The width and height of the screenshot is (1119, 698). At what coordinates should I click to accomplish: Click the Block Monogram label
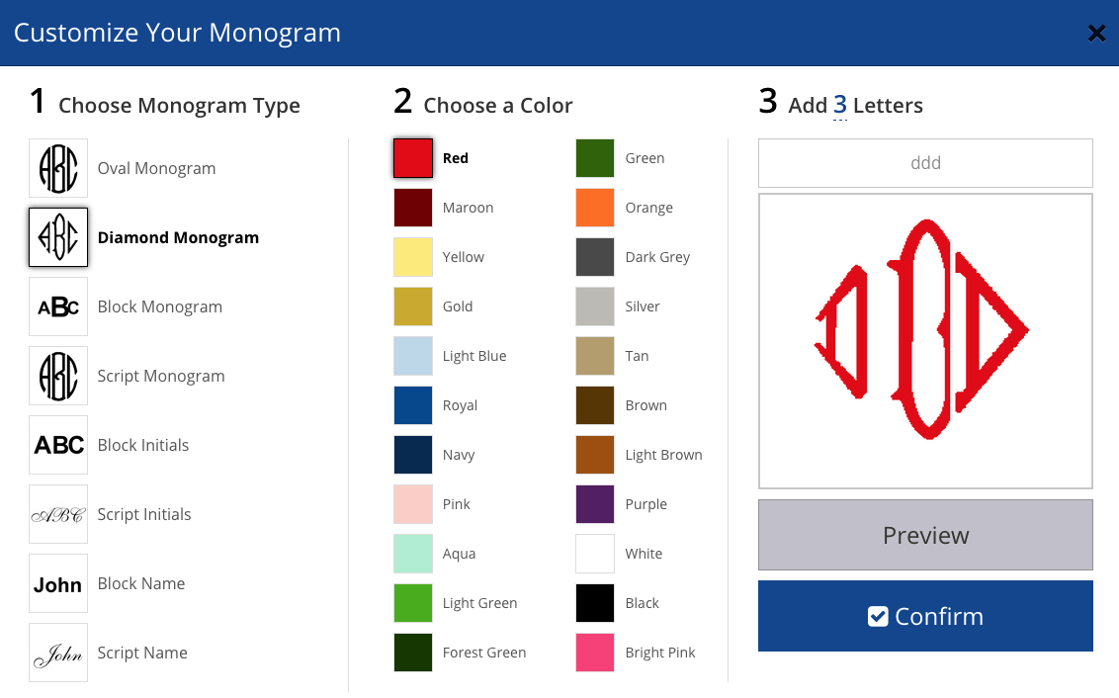[x=160, y=306]
